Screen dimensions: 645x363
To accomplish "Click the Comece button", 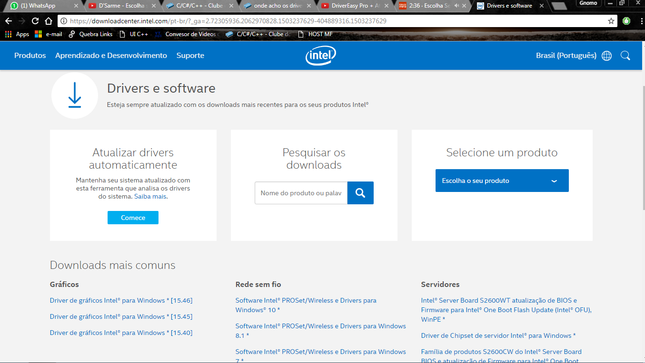I will (133, 218).
